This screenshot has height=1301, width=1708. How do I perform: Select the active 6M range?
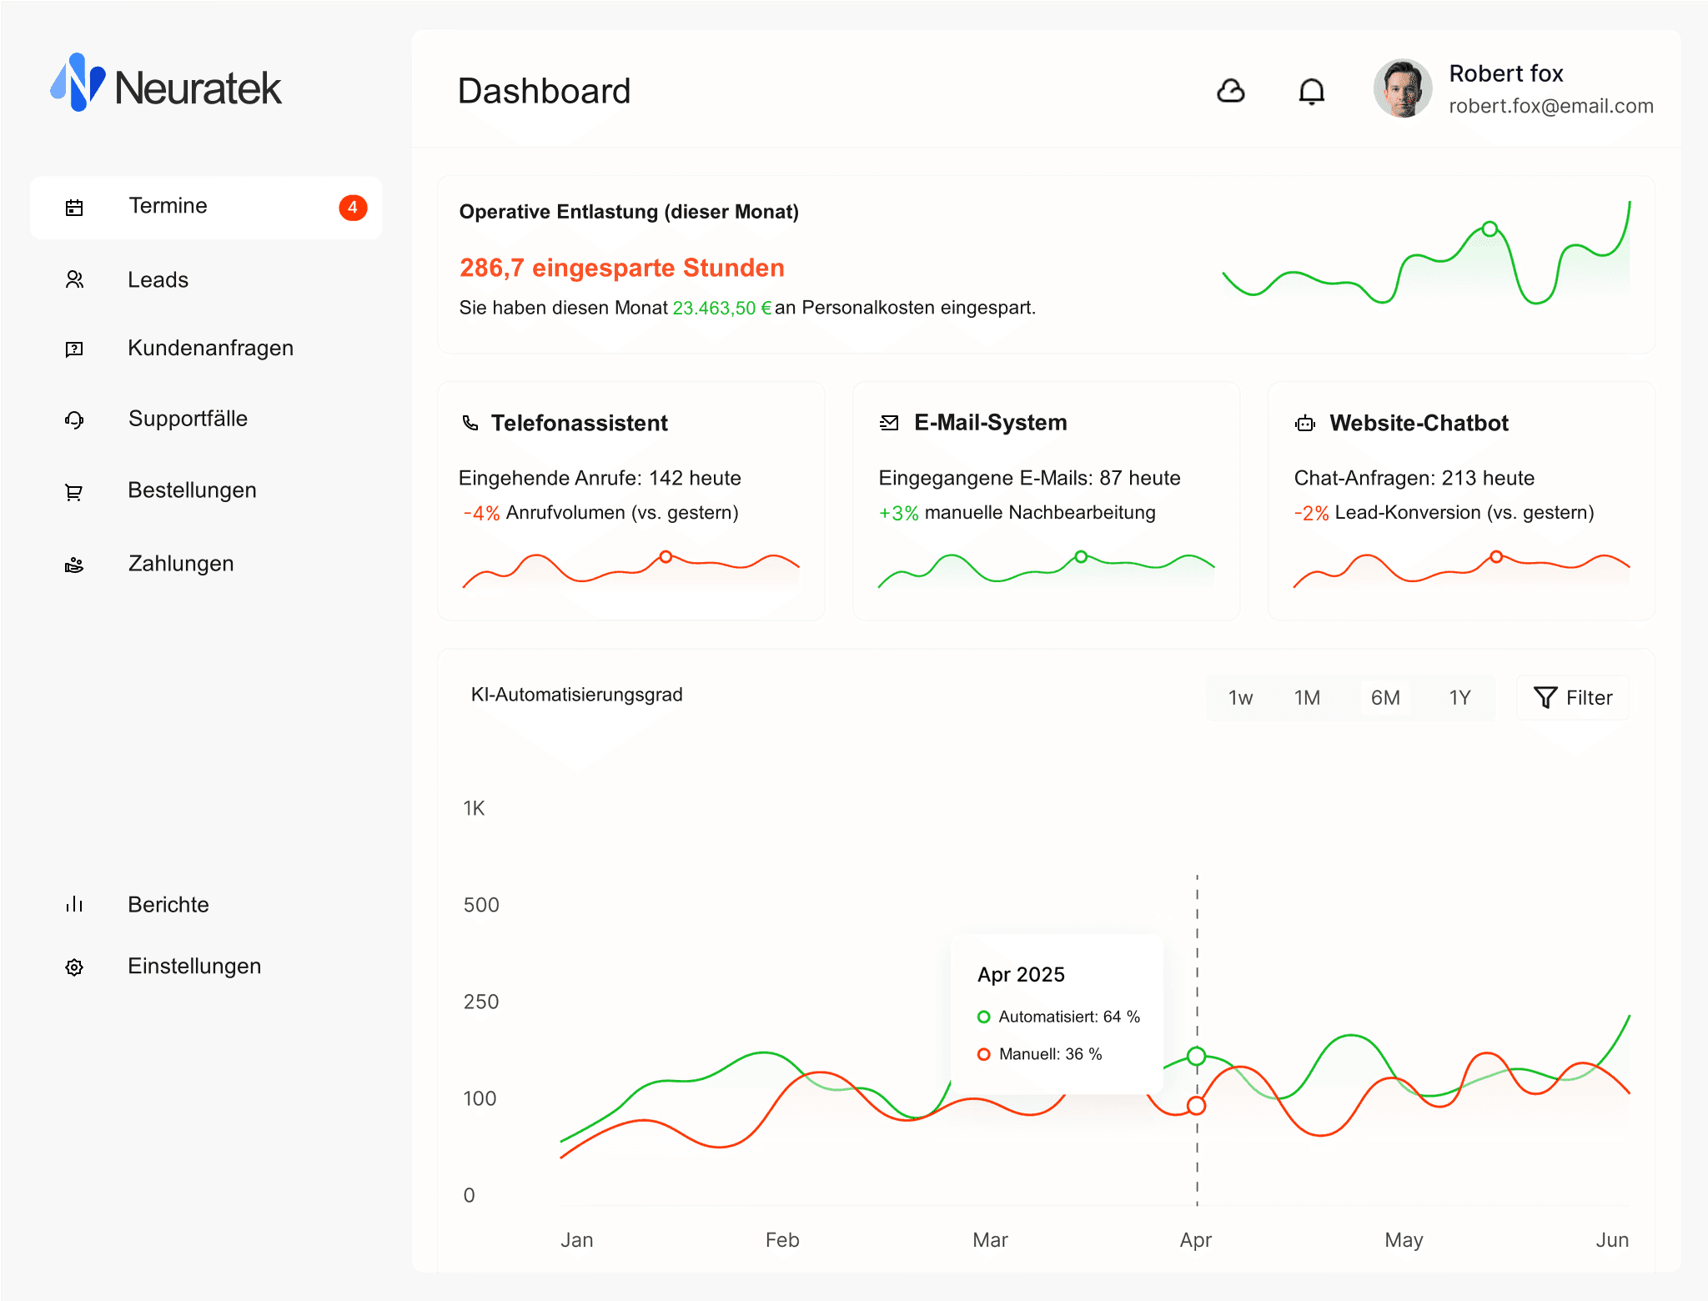pyautogui.click(x=1385, y=698)
